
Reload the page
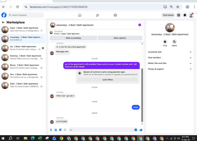[17, 7]
